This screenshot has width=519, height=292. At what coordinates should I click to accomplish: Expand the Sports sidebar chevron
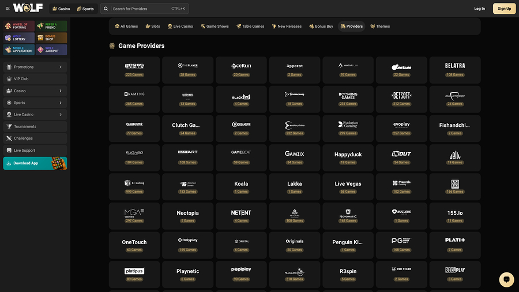pyautogui.click(x=61, y=103)
